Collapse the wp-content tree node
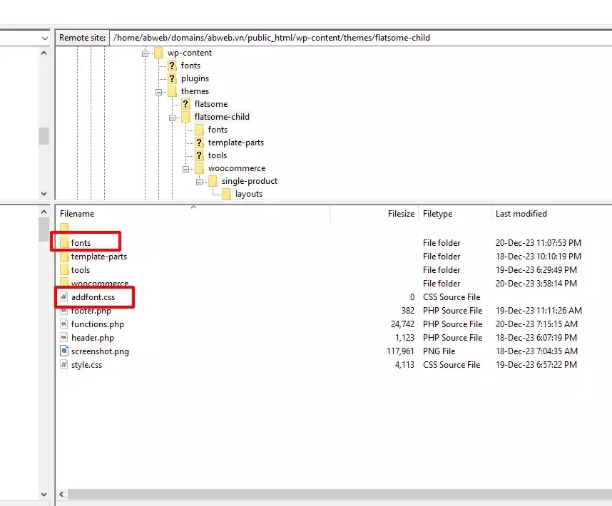The height and width of the screenshot is (506, 612). pyautogui.click(x=146, y=53)
